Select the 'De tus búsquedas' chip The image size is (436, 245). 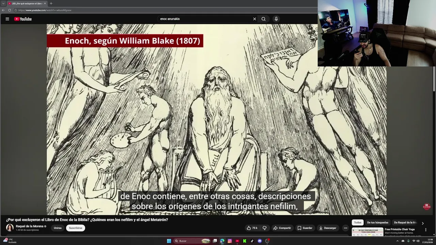click(377, 223)
